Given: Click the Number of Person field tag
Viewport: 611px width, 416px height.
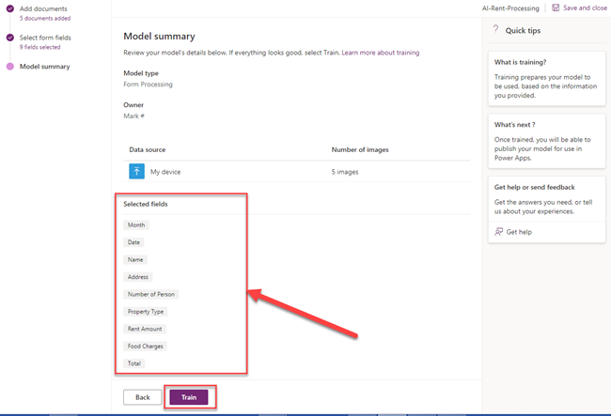Looking at the screenshot, I should pos(151,294).
